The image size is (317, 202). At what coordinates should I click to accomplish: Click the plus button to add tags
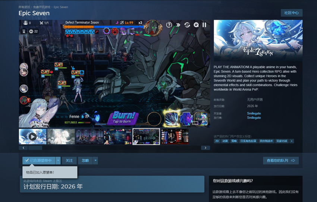(292, 141)
